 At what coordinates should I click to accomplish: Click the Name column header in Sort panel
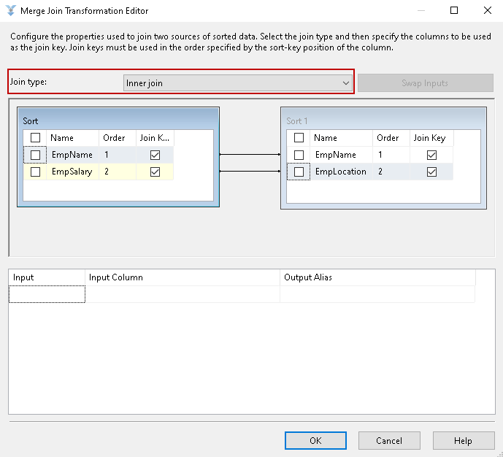coord(73,138)
